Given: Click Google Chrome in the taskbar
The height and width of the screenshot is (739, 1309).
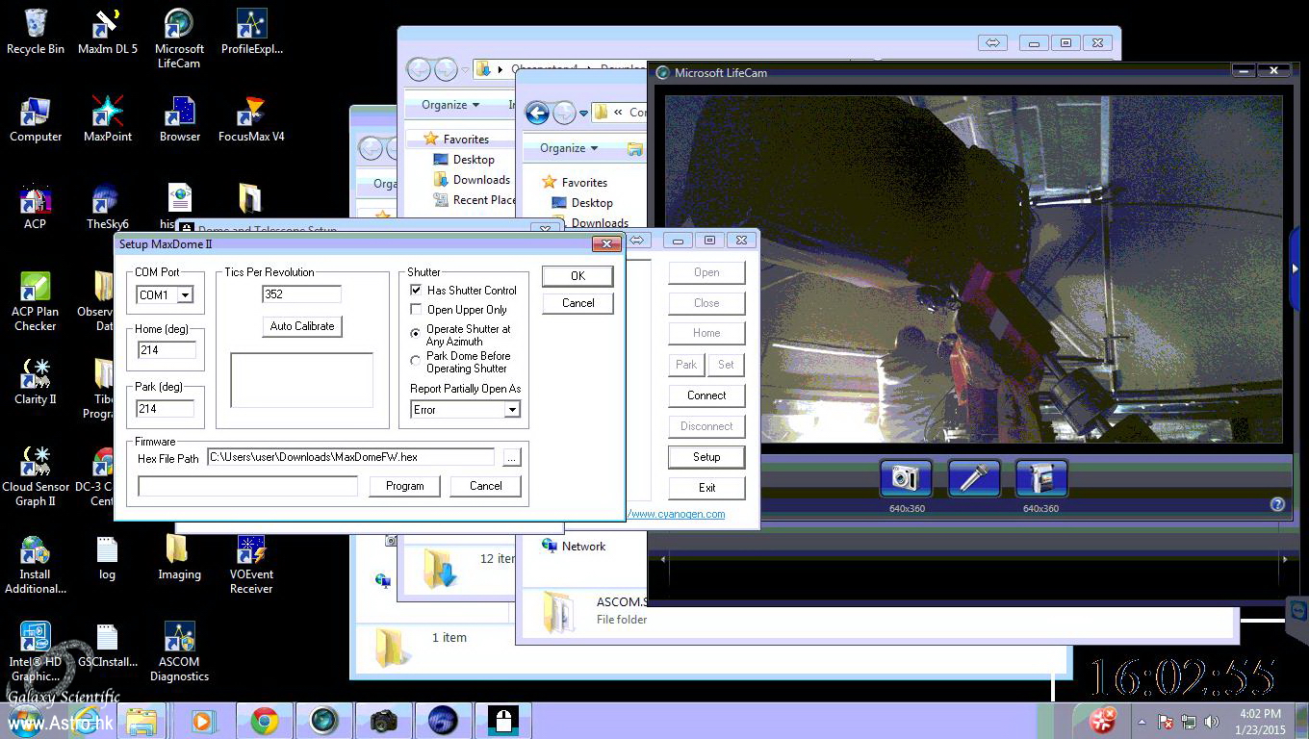Looking at the screenshot, I should click(265, 721).
